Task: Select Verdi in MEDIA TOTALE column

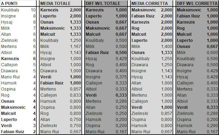Action: [46, 77]
